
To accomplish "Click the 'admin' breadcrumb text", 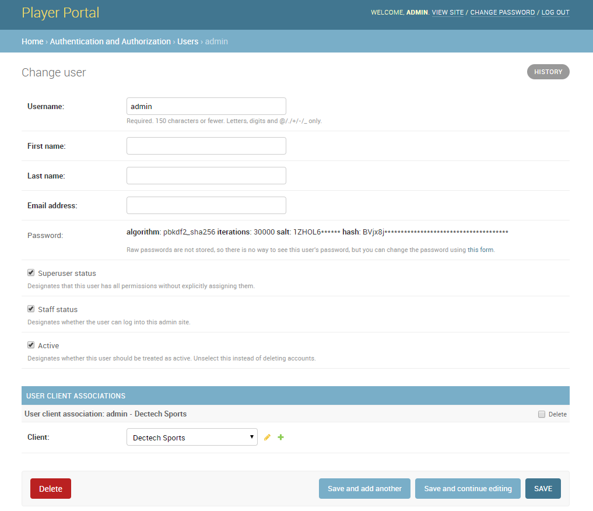I will click(x=216, y=41).
